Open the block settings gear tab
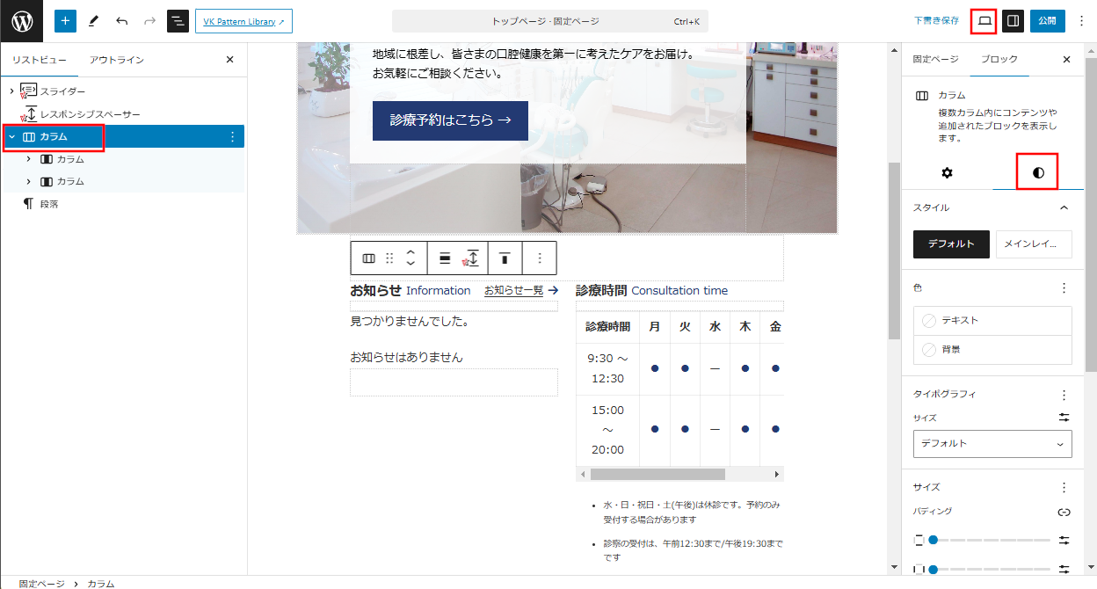1097x589 pixels. (947, 172)
